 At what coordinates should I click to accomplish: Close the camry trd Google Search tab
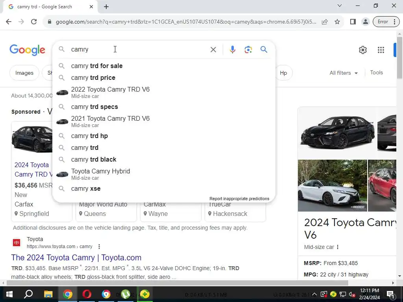click(91, 7)
